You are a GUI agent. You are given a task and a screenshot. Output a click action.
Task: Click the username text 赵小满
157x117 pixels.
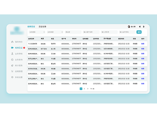click(133, 27)
